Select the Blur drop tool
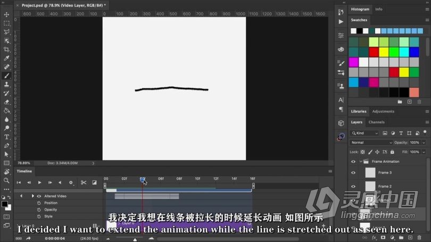431x242 pixels. pyautogui.click(x=6, y=120)
